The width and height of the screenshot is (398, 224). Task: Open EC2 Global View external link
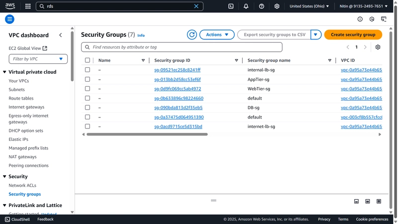(x=28, y=48)
